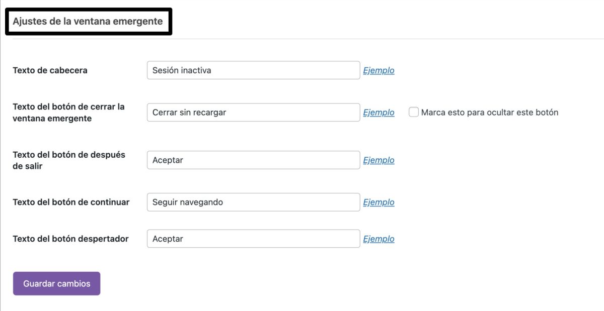Open the Ejemplo link for botón de continuar

pyautogui.click(x=379, y=201)
